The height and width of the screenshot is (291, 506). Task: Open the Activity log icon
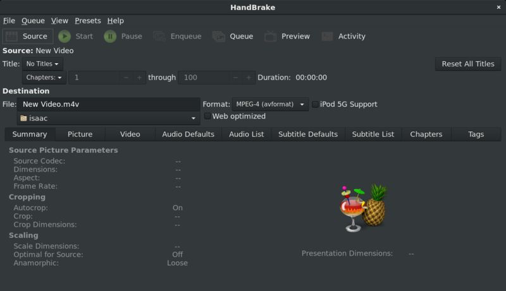[327, 37]
